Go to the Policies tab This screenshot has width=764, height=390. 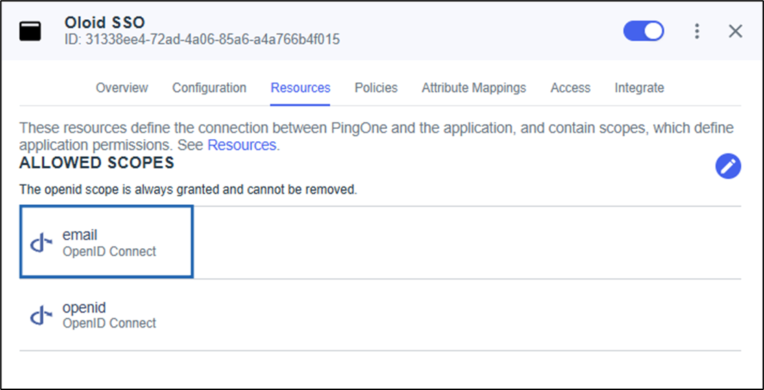376,88
